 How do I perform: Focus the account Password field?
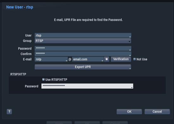(x=83, y=48)
